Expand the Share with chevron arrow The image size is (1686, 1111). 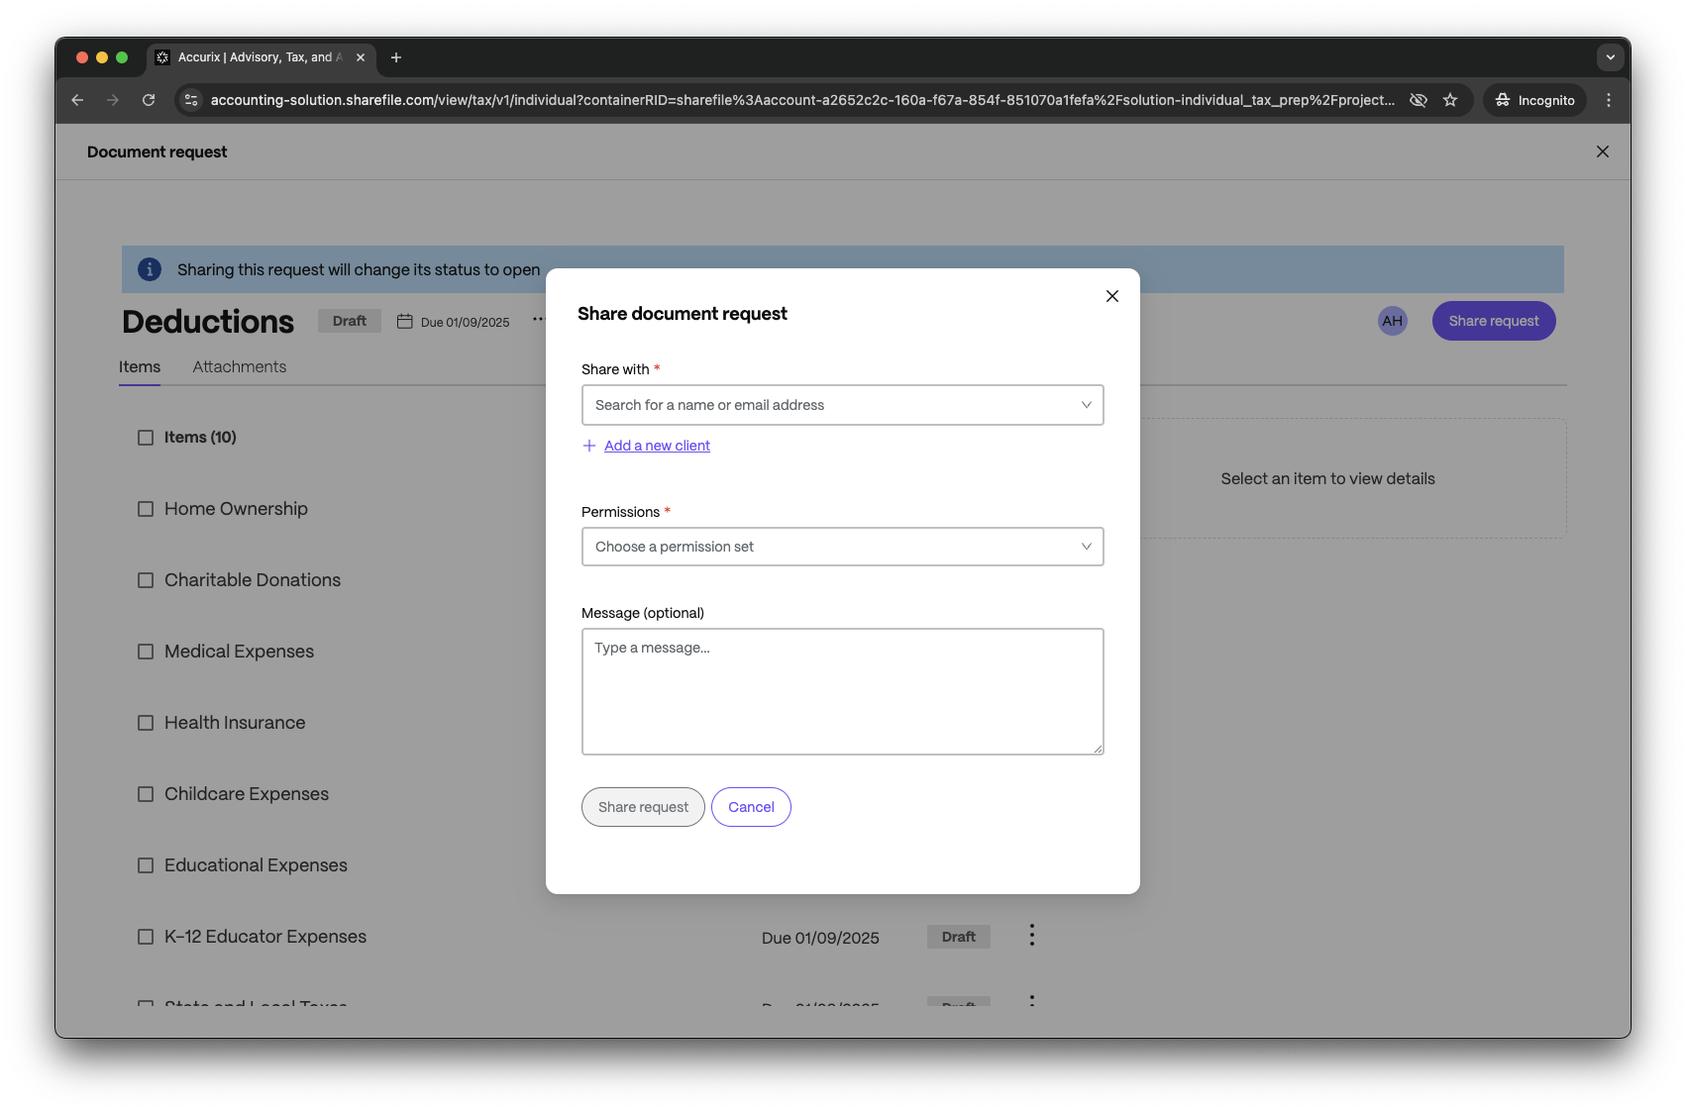tap(1087, 405)
